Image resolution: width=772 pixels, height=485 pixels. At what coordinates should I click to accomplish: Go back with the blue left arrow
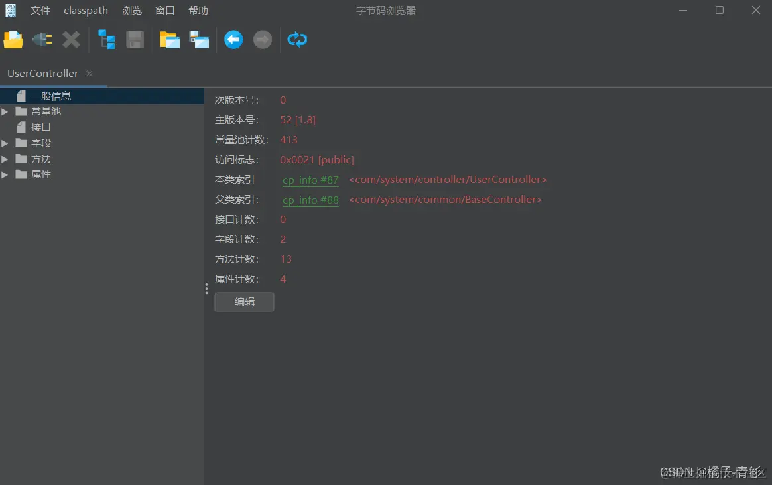click(x=233, y=39)
